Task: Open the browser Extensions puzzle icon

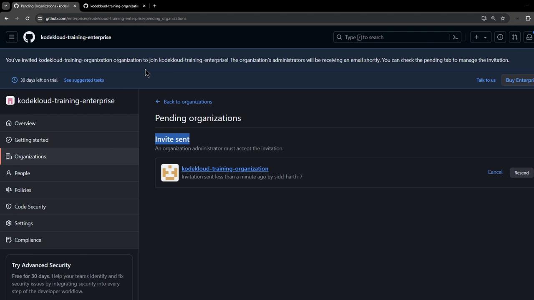Action: (528, 18)
